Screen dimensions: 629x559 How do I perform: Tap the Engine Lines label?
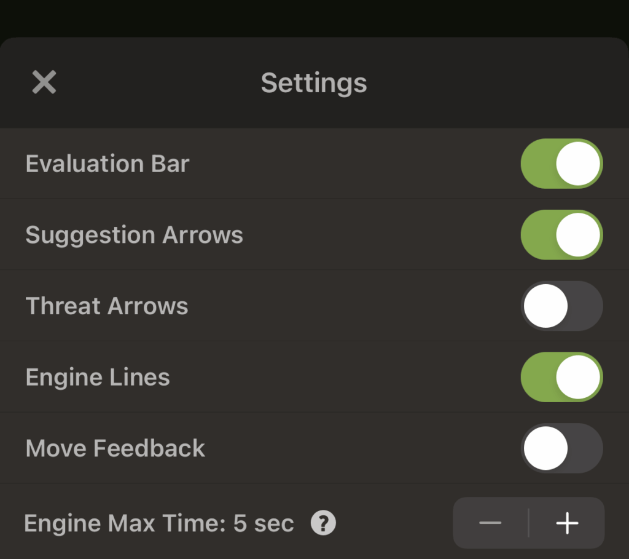[98, 378]
